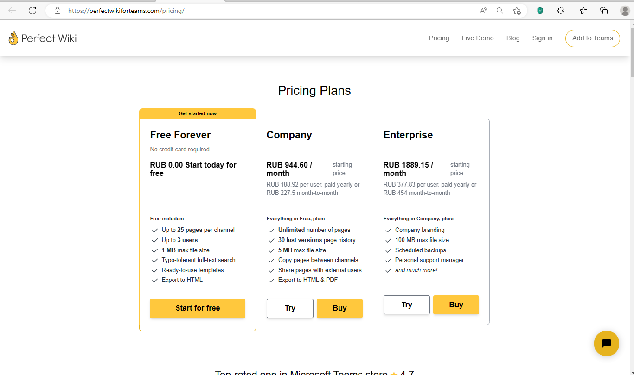Open the chat widget bubble
This screenshot has height=375, width=634.
tap(606, 344)
